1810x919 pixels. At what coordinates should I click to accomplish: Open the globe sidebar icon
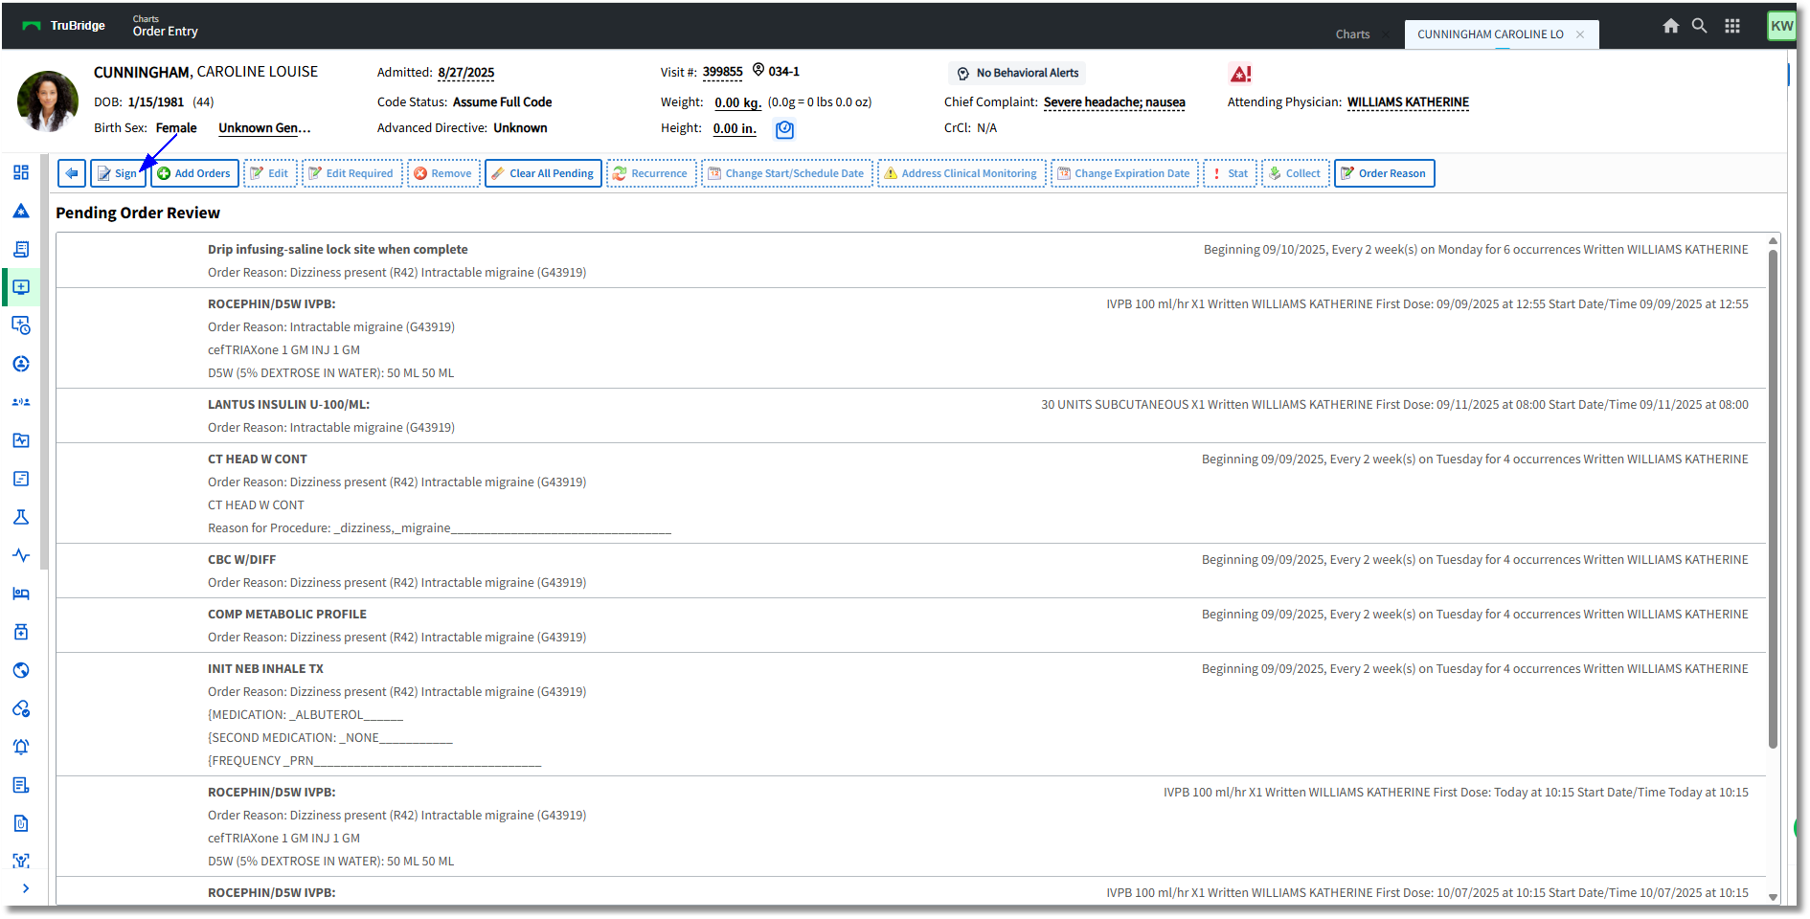coord(21,670)
